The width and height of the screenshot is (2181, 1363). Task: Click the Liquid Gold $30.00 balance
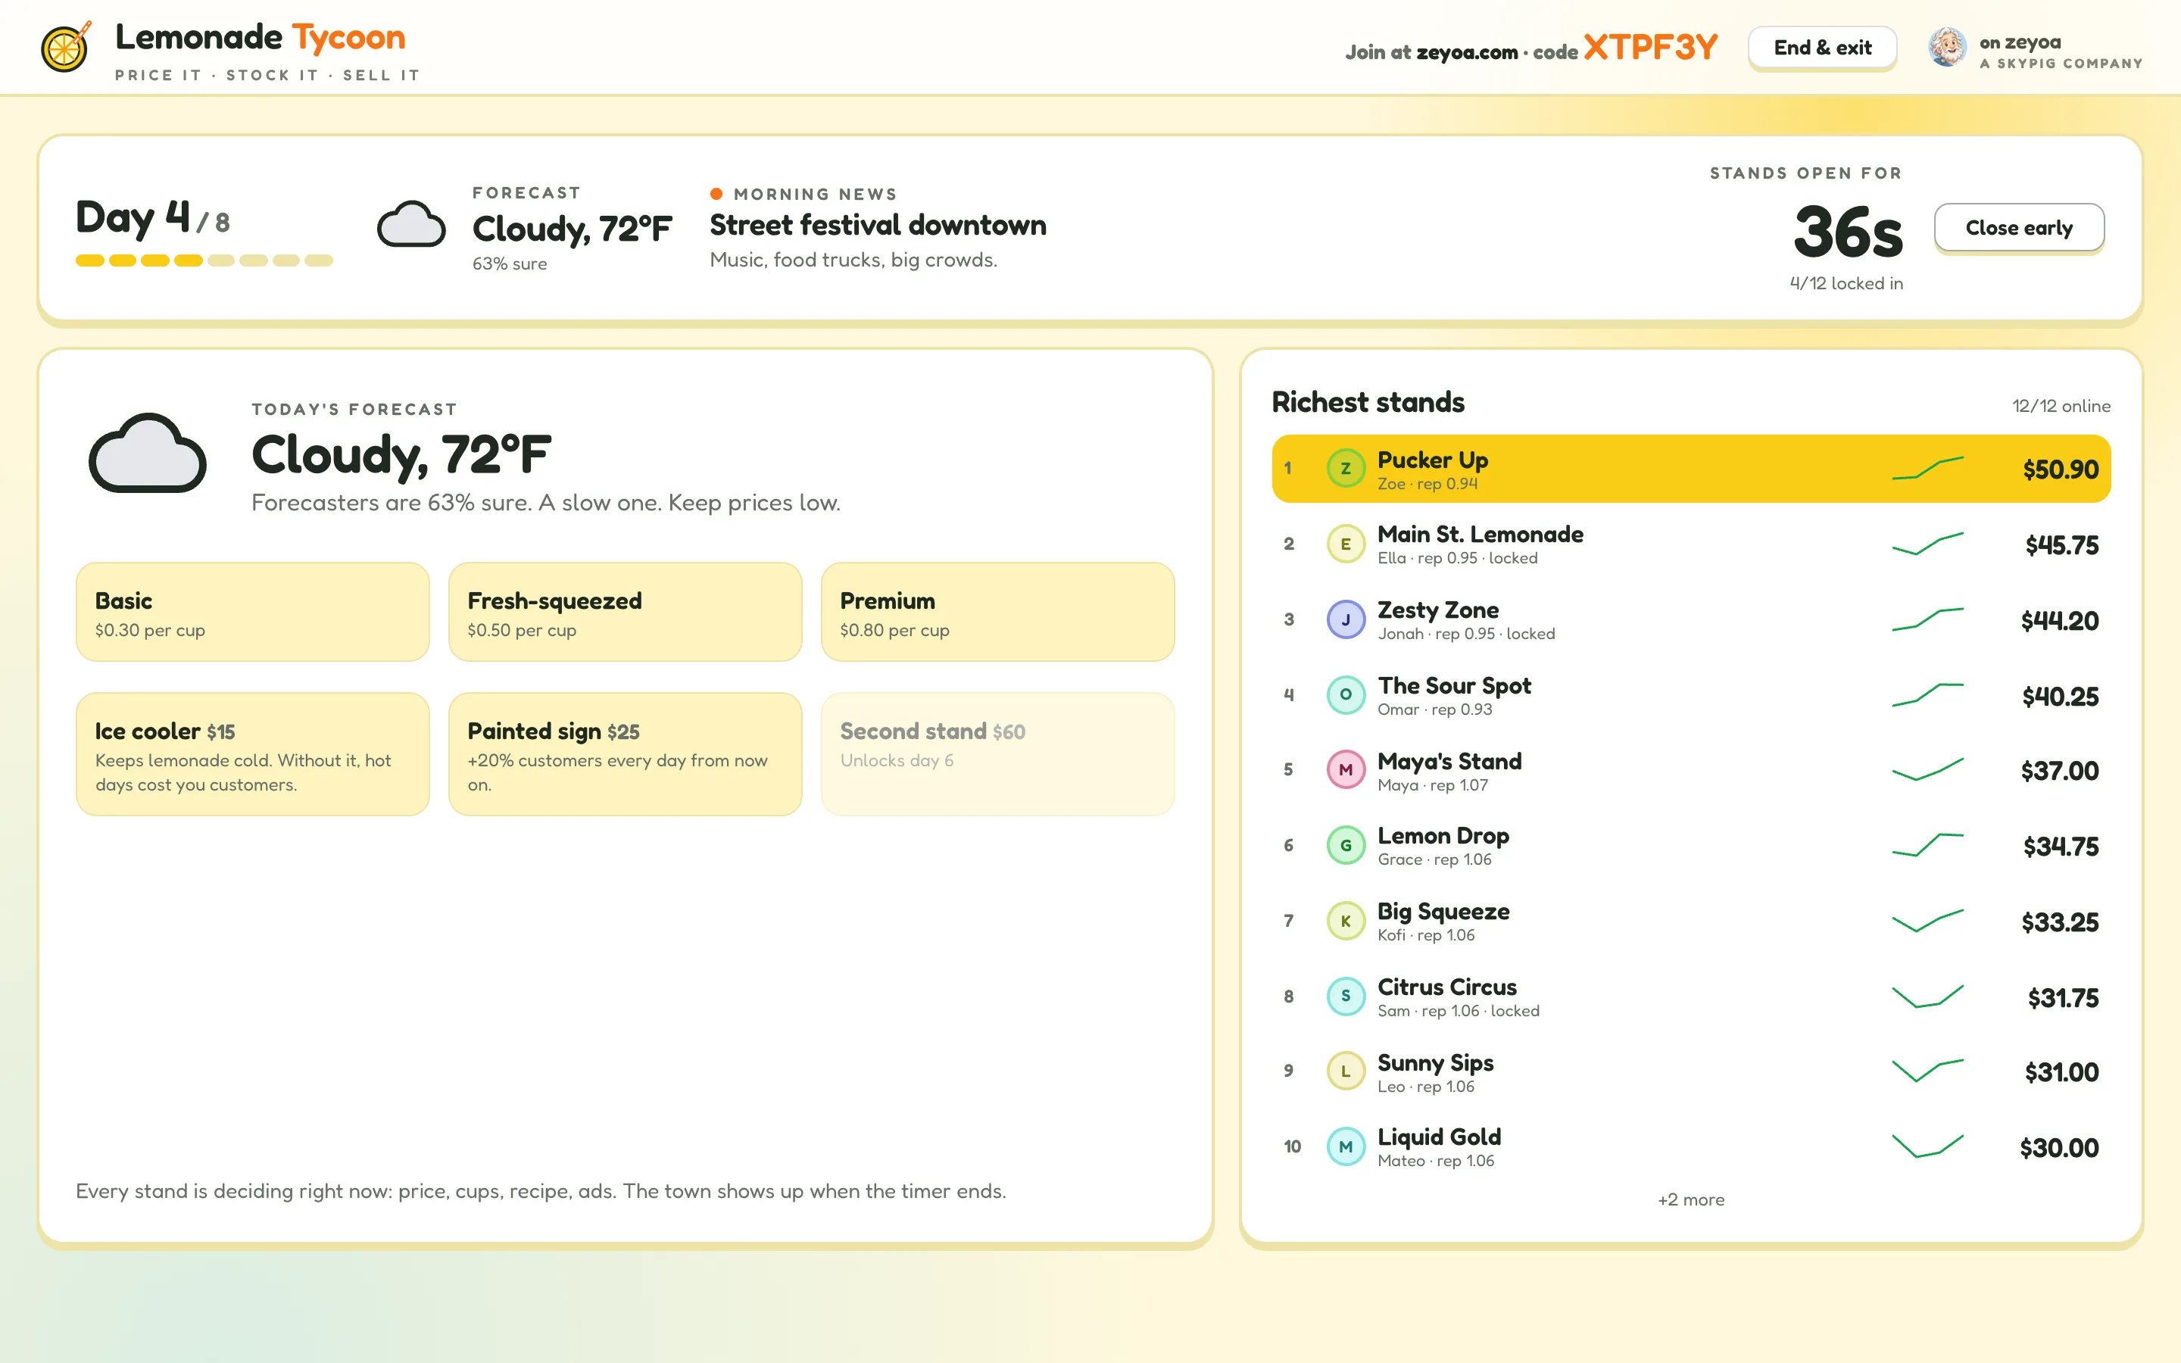(2059, 1149)
